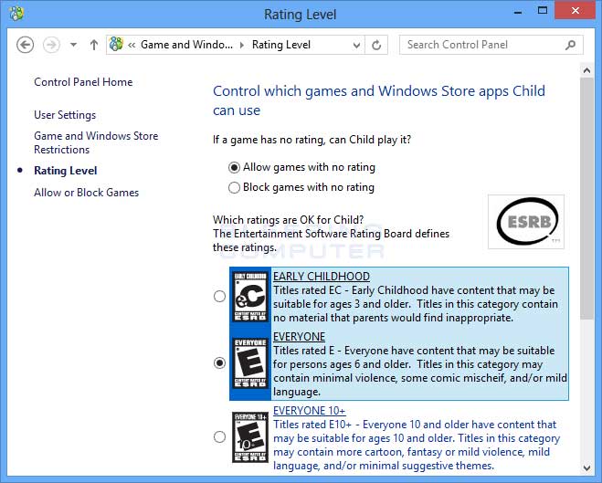602x483 pixels.
Task: Expand the breadcrumb arrow before Rating Level
Action: [x=242, y=45]
